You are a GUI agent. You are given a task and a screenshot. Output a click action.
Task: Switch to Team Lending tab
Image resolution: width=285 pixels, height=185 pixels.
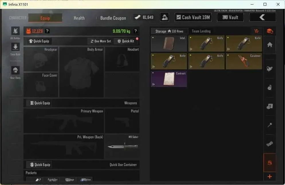[x=201, y=31]
